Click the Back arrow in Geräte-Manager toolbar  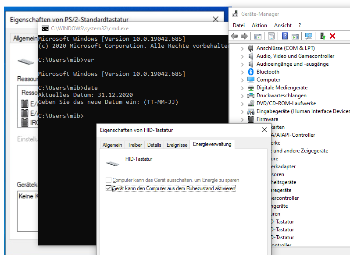tap(234, 36)
